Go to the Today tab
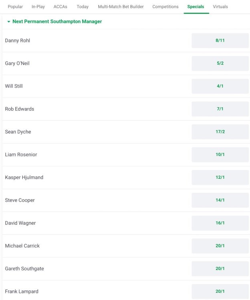 coord(83,7)
